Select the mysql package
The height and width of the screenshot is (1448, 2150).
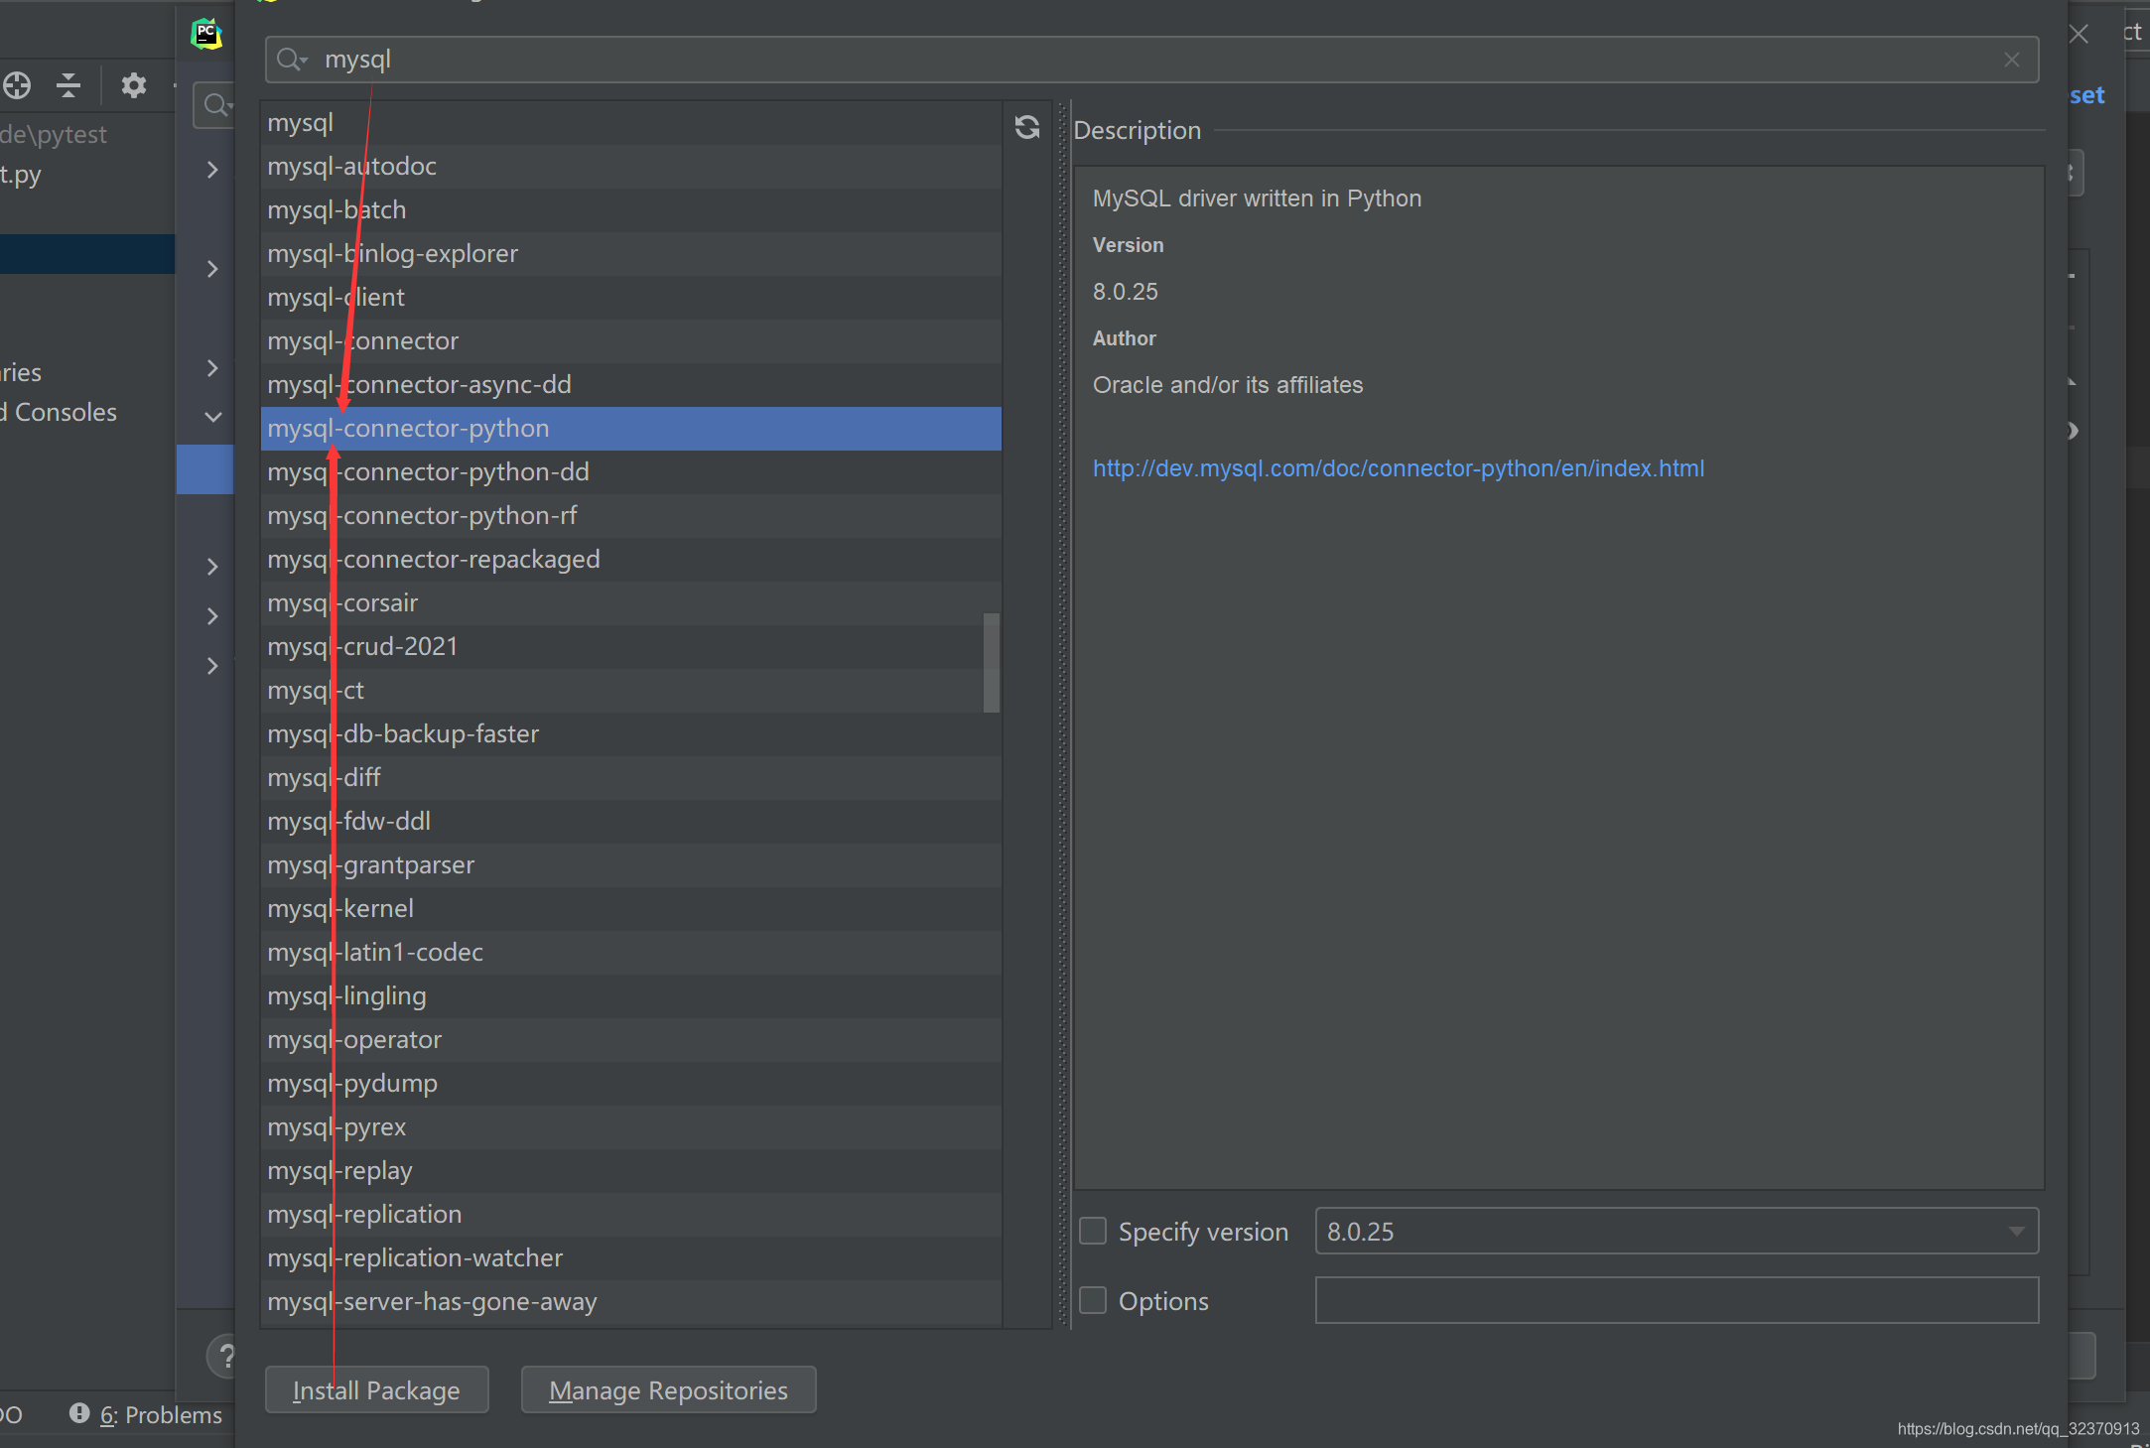pos(631,123)
